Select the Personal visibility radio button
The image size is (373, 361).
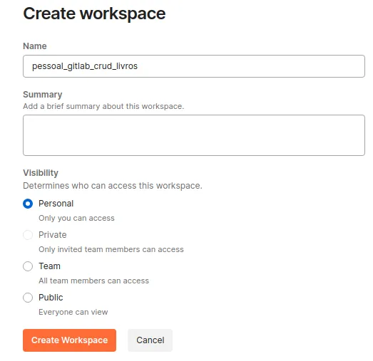28,204
